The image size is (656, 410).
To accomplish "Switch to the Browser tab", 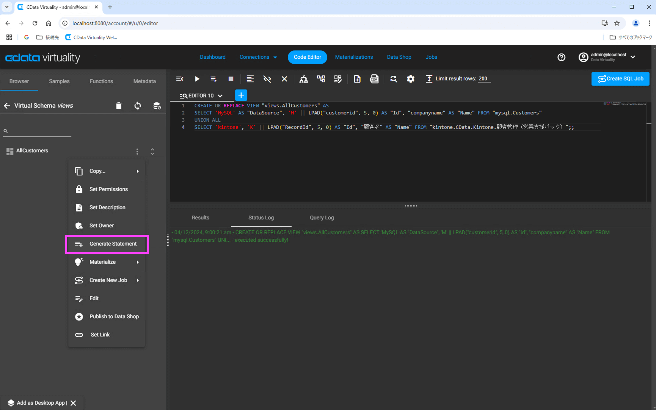I will click(19, 81).
